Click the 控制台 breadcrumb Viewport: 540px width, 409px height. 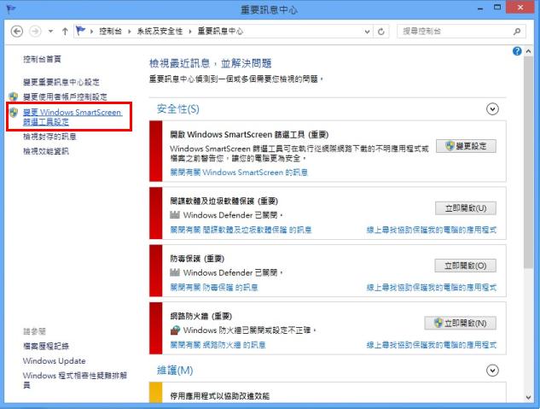110,32
